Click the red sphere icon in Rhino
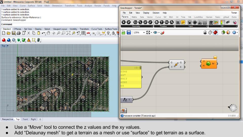This screenshot has height=137, width=243. coord(4,40)
